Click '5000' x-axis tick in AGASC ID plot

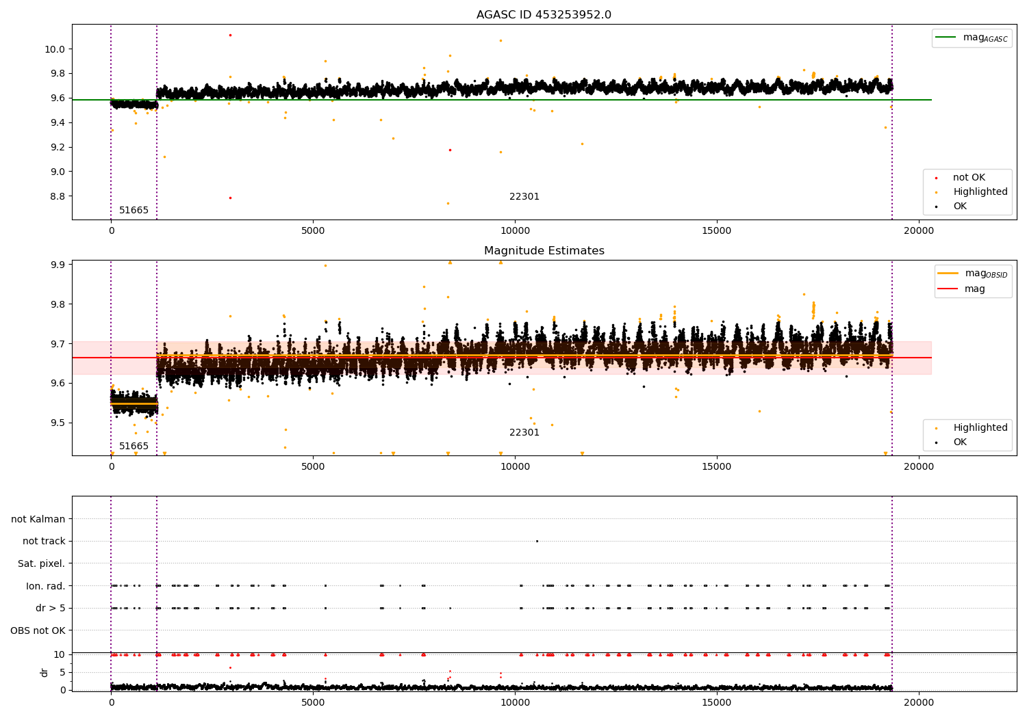tap(313, 231)
